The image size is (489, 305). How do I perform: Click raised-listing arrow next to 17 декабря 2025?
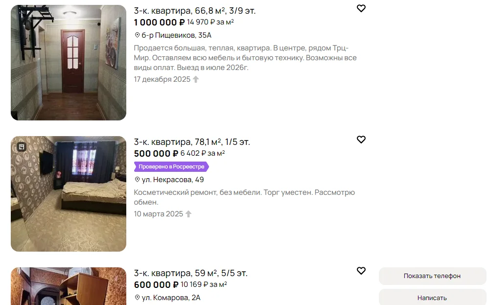[x=196, y=79]
